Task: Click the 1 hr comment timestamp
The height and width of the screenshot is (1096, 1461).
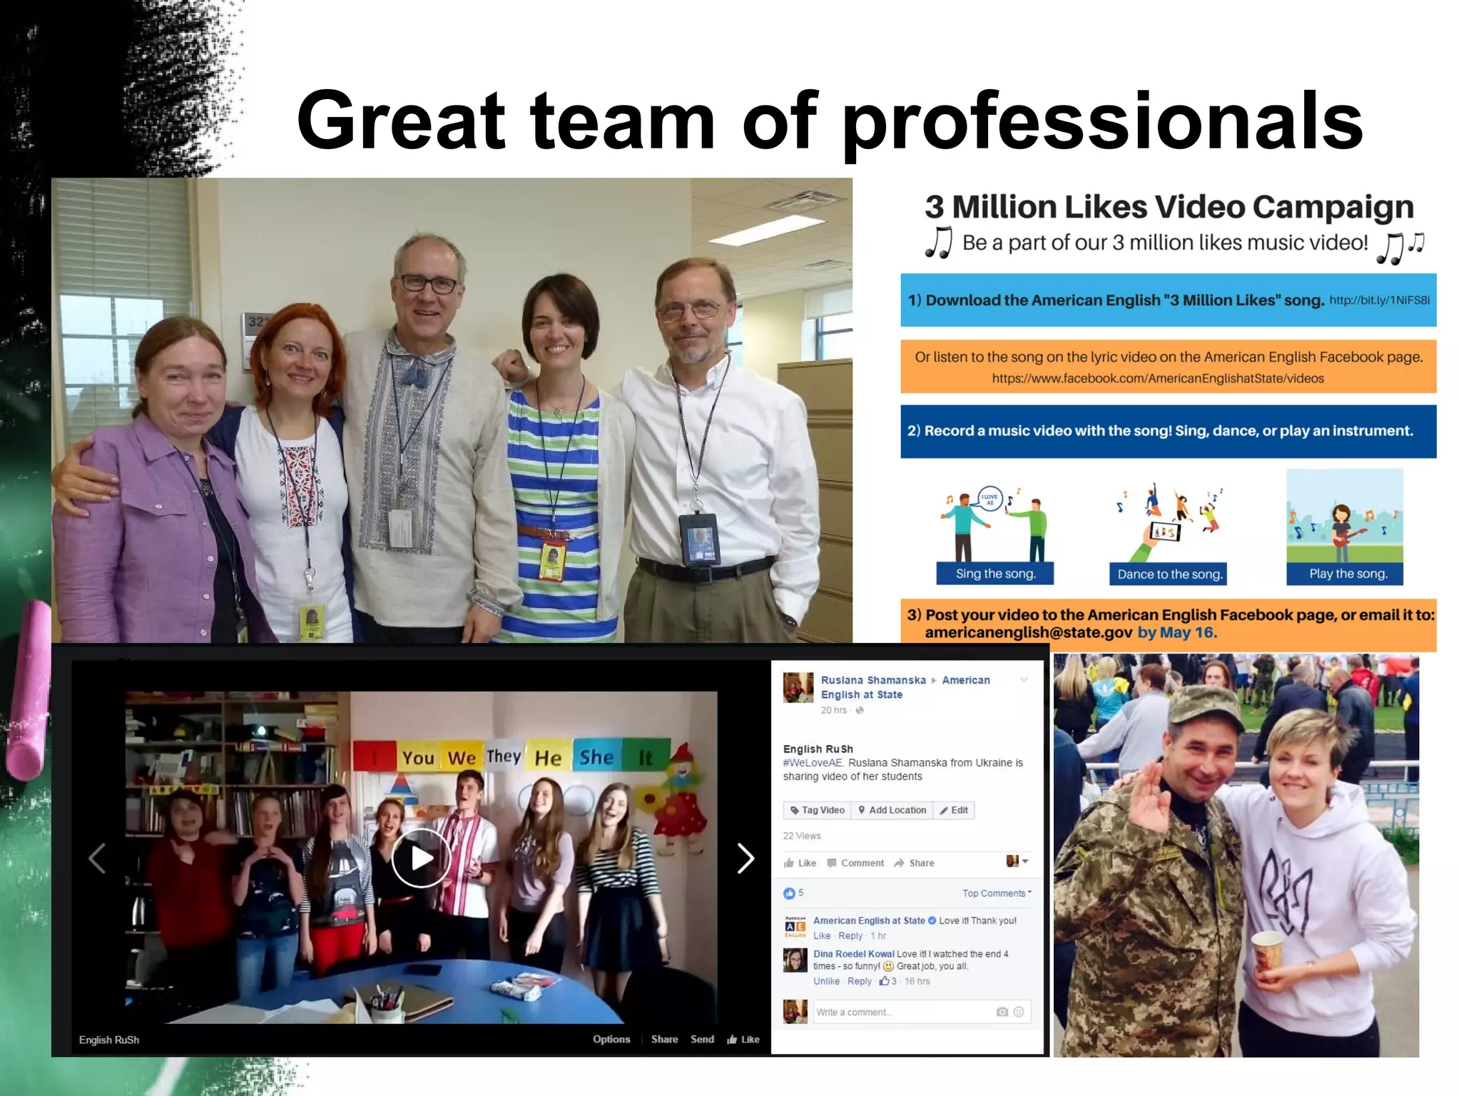Action: click(x=878, y=935)
